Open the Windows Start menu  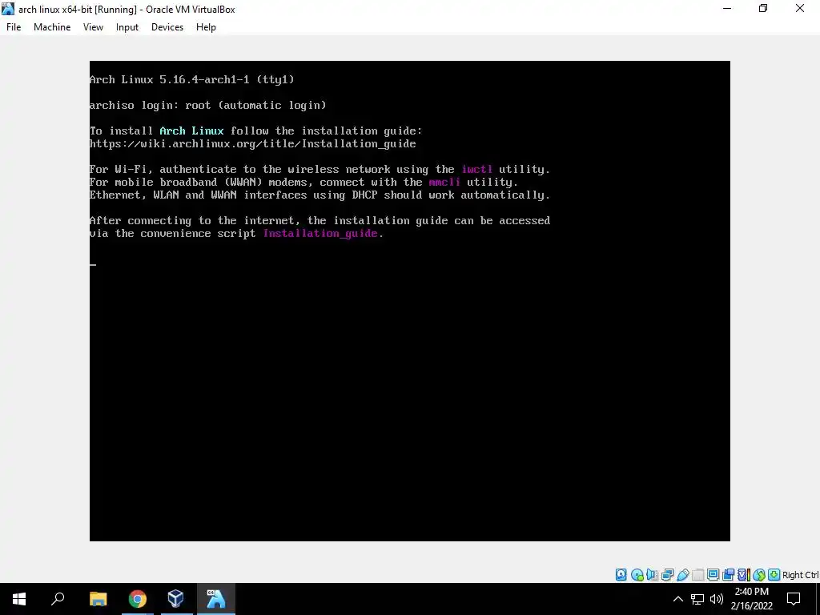tap(19, 599)
